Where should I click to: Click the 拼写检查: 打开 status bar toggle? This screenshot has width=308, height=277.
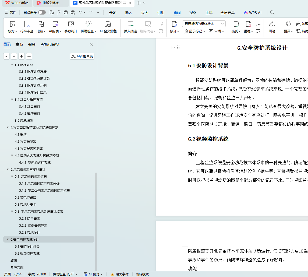pos(65,274)
